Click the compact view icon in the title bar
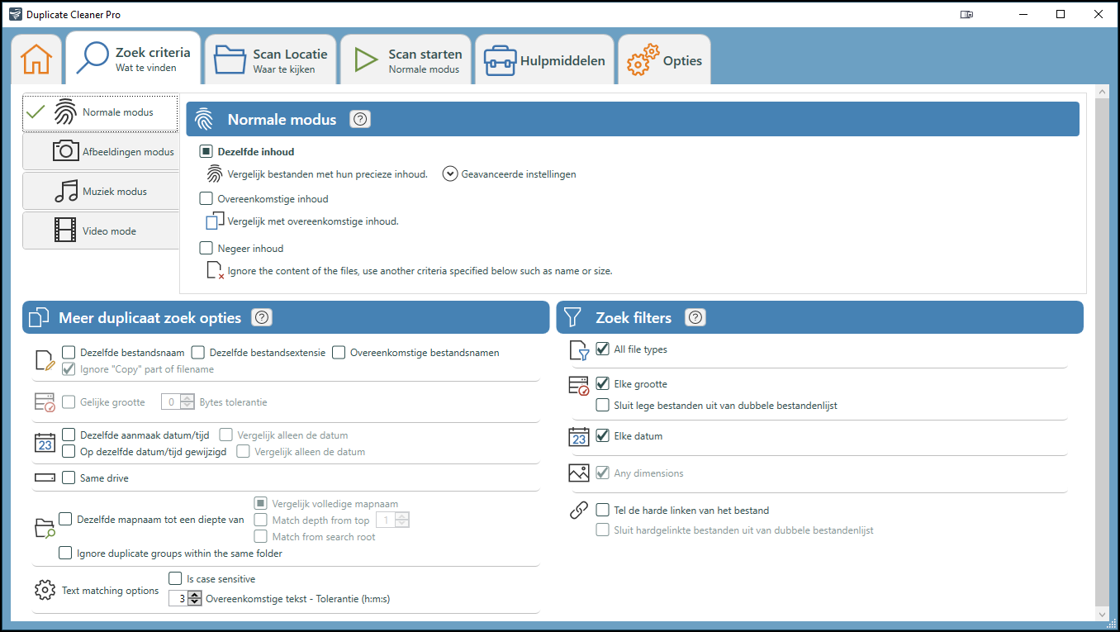Screen dimensions: 1120x632 (967, 14)
